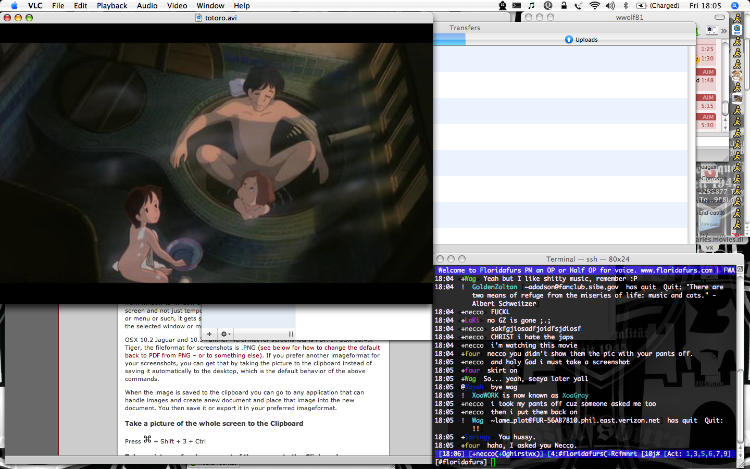Click the terminal prompt menu bar icon
The image size is (750, 469).
click(x=517, y=6)
